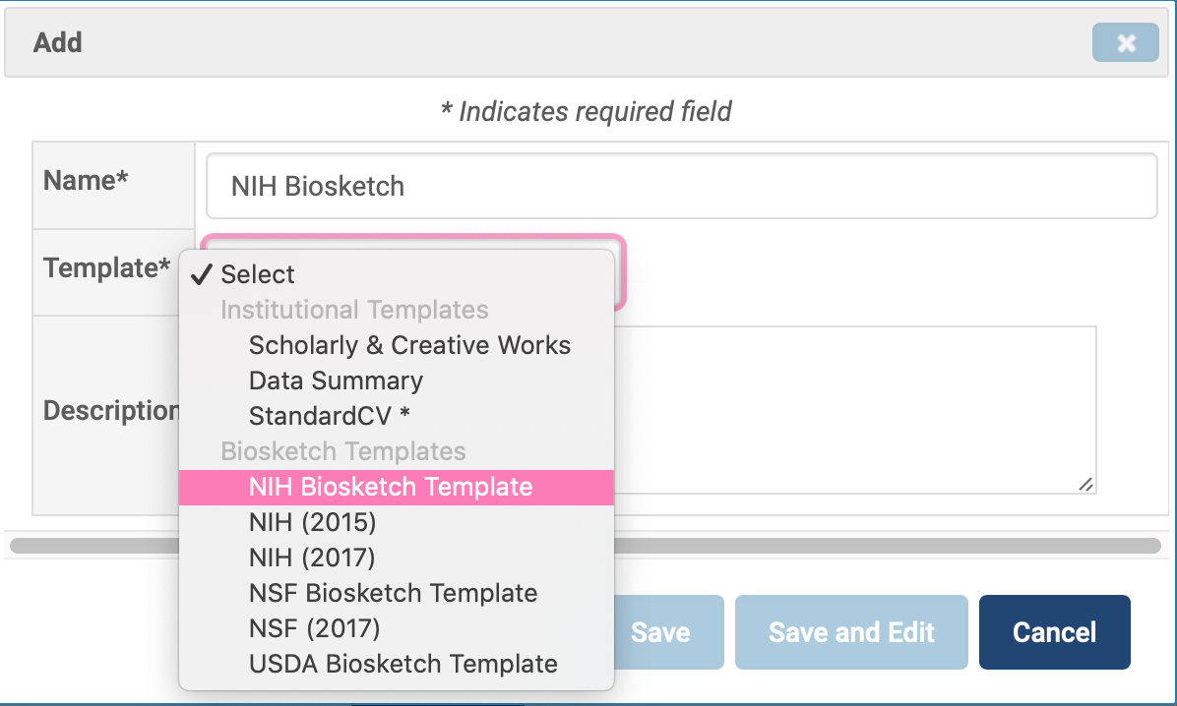Select Scholarly & Creative Works template
The height and width of the screenshot is (706, 1177).
tap(409, 345)
